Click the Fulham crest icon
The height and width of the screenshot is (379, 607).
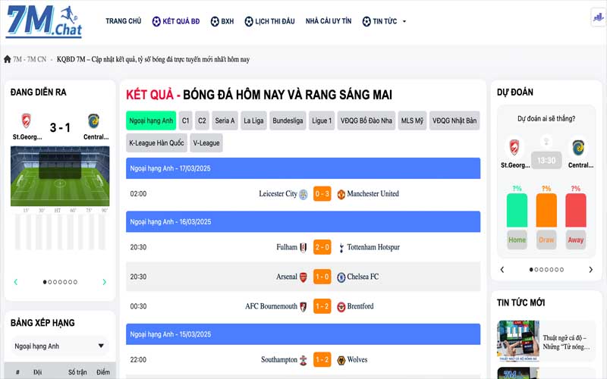[303, 248]
